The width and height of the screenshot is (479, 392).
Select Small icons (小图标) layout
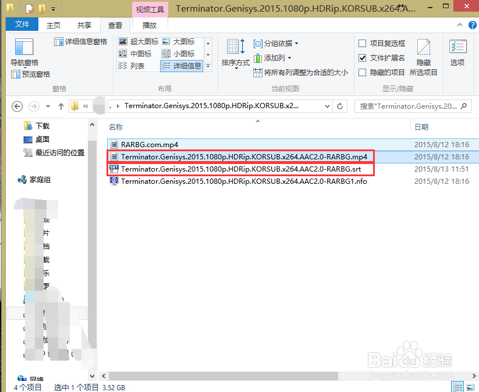(179, 54)
